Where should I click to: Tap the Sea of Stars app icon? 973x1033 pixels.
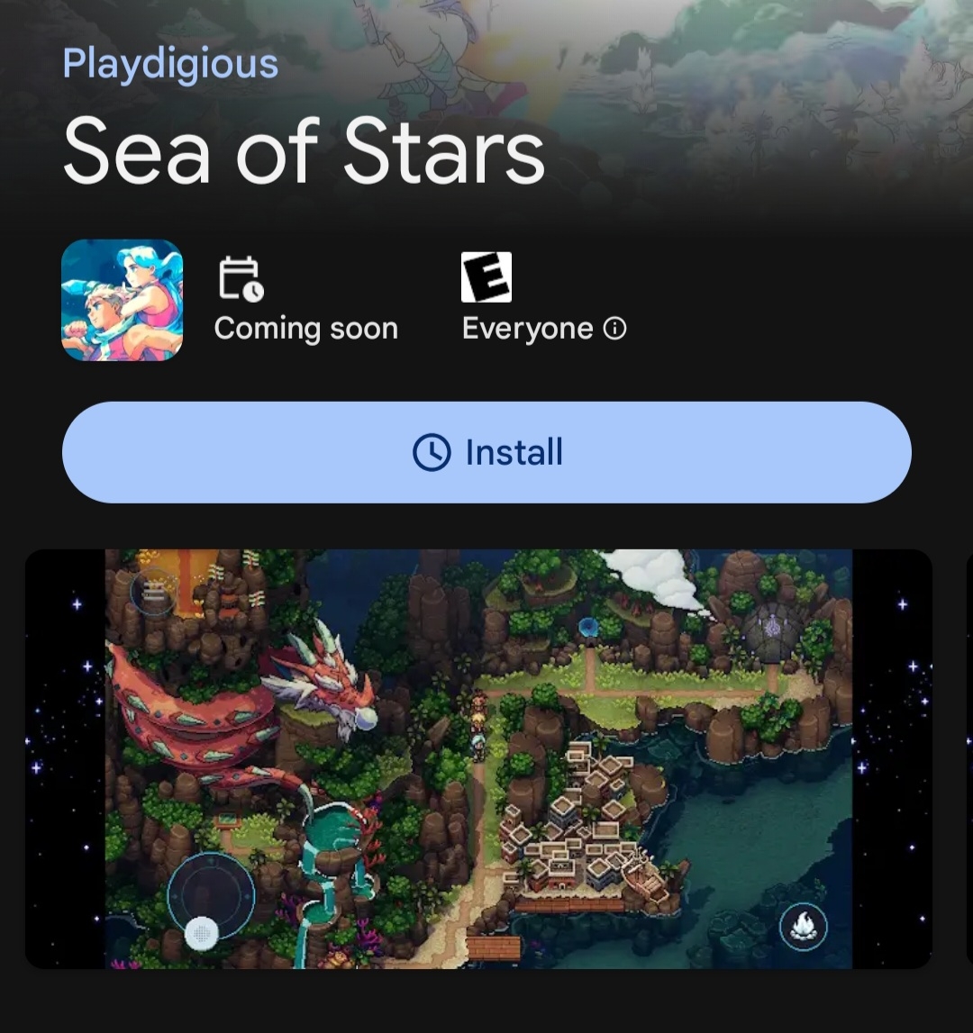click(x=122, y=301)
